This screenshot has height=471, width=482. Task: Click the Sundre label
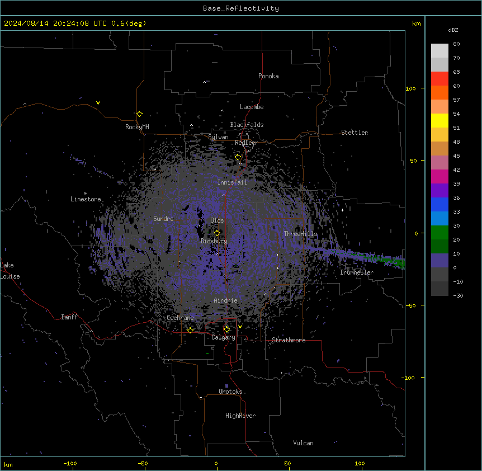point(163,219)
